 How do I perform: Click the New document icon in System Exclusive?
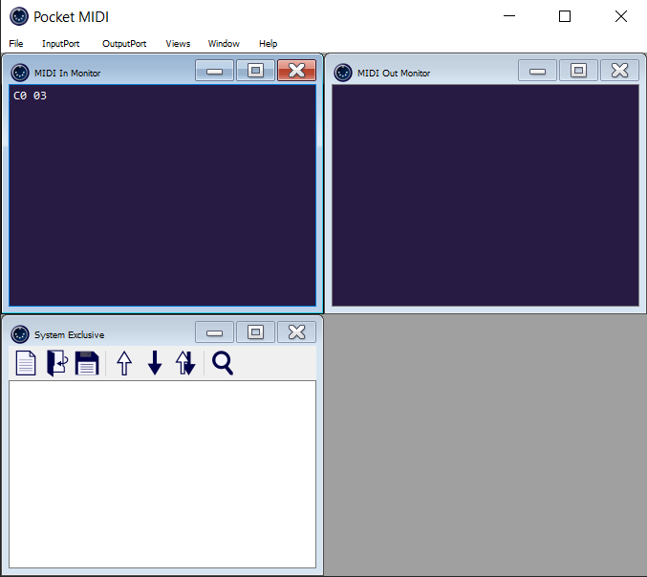pyautogui.click(x=26, y=363)
